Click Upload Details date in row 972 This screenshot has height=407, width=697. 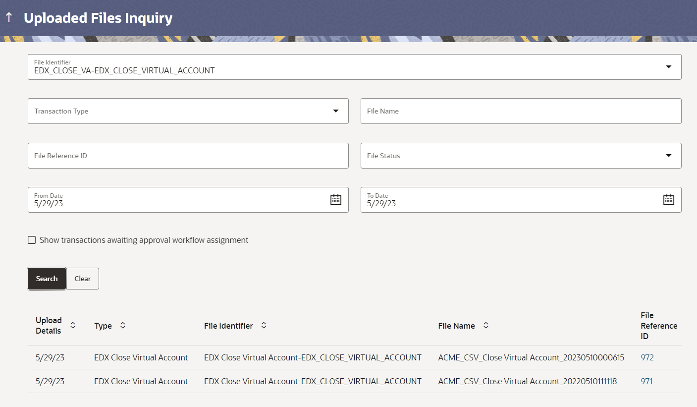click(50, 357)
